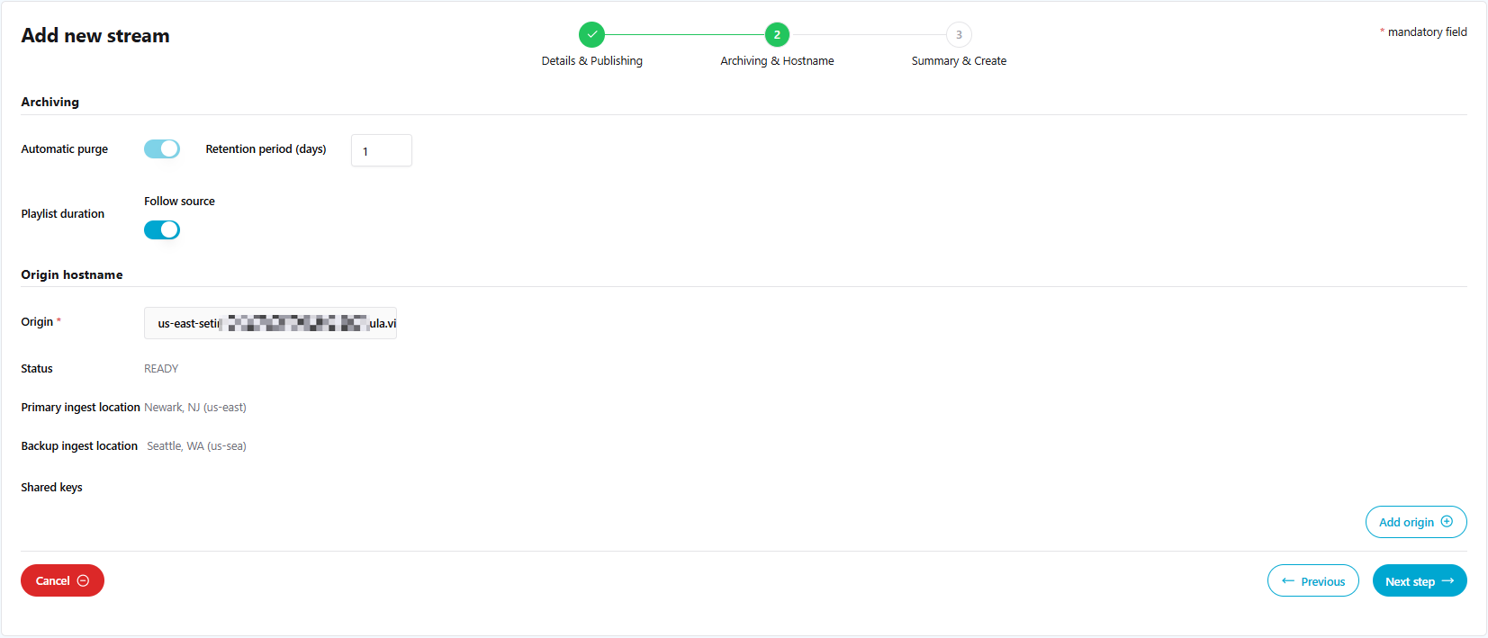Click the step 3 circle indicator
The image size is (1488, 638).
(959, 34)
